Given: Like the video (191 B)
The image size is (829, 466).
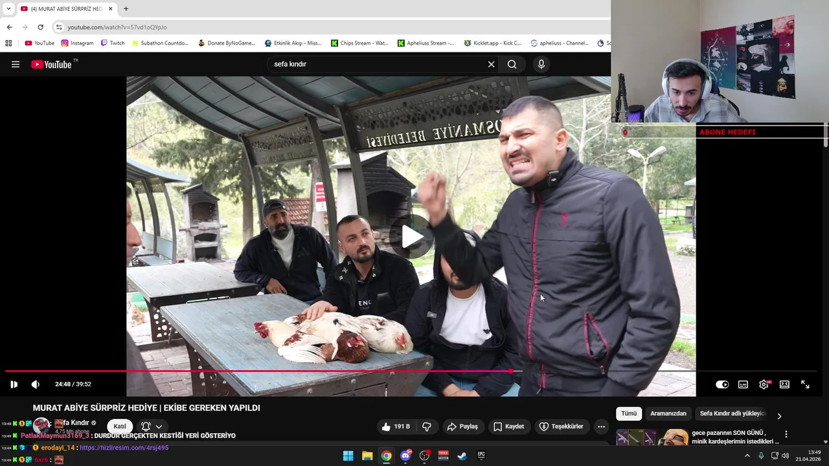Looking at the screenshot, I should tap(396, 427).
